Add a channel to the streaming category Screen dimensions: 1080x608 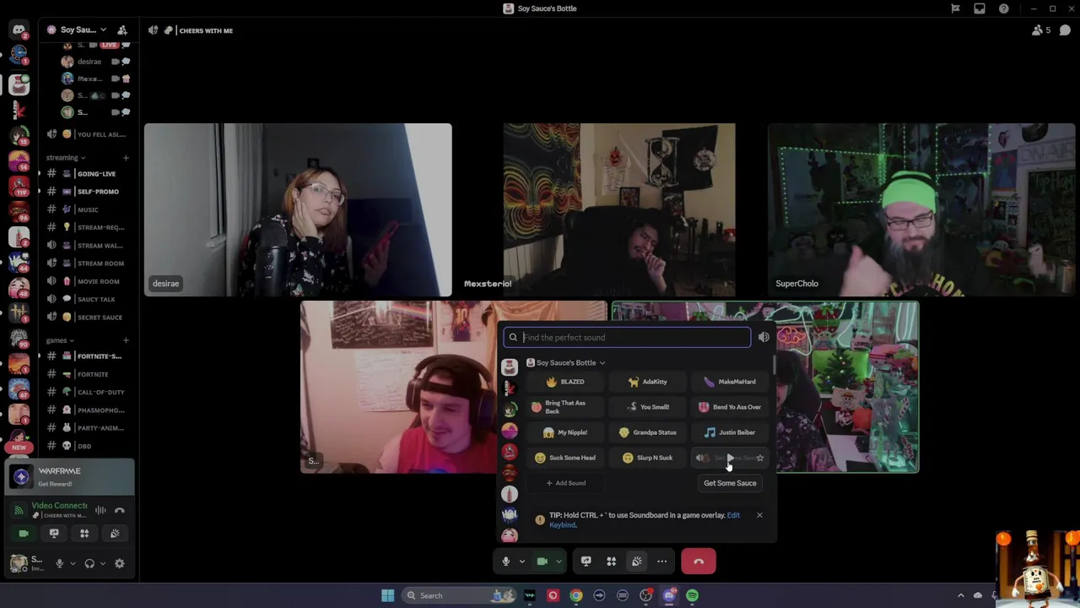coord(126,157)
